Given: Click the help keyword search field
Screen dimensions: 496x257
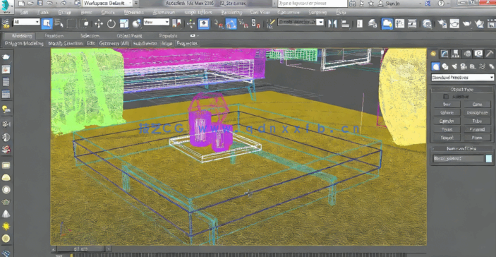Looking at the screenshot, I should pos(313,3).
